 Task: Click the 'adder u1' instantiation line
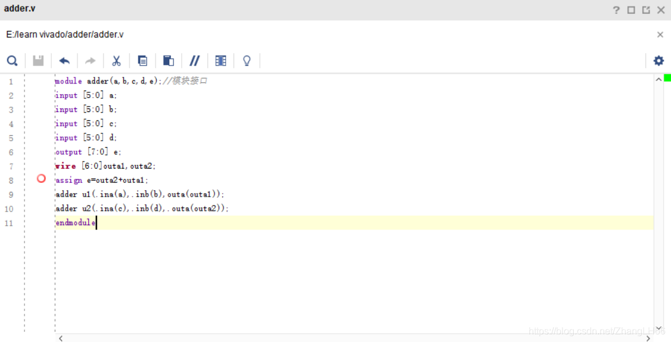140,194
